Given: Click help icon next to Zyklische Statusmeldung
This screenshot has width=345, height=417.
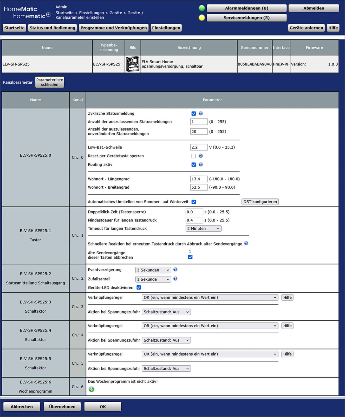Looking at the screenshot, I should point(201,113).
